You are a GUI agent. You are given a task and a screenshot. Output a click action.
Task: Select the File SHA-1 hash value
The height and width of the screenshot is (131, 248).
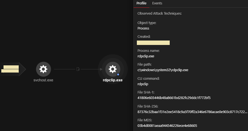pos(174,98)
